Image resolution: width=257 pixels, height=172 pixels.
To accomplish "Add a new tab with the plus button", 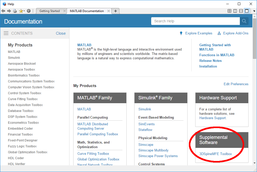I will [116, 11].
